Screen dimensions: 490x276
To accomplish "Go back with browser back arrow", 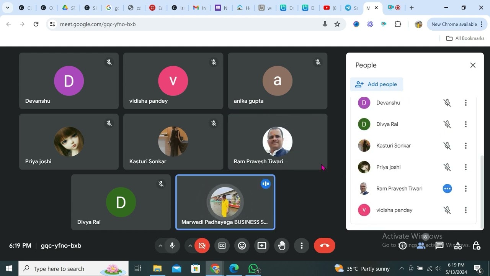I will (8, 24).
